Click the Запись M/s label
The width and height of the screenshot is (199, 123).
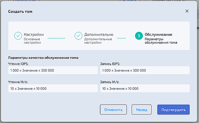110,82
